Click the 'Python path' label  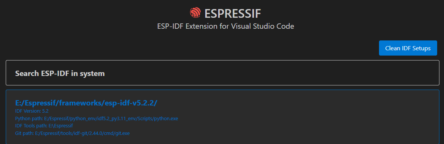pyautogui.click(x=29, y=118)
